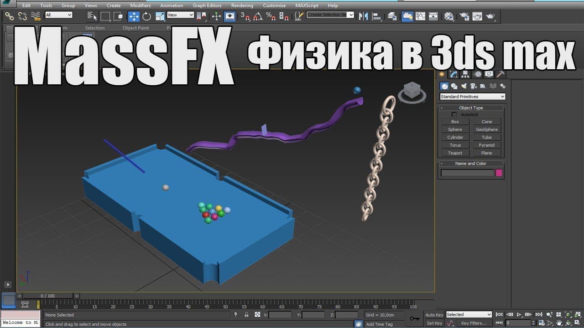Toggle the Angle Snap icon

pos(258,16)
